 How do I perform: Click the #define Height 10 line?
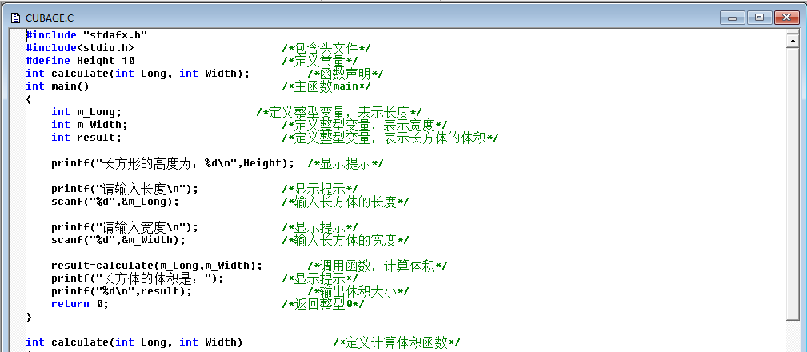click(80, 61)
